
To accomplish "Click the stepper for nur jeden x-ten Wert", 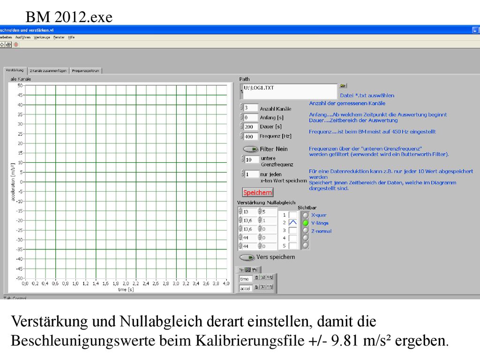I will point(243,174).
